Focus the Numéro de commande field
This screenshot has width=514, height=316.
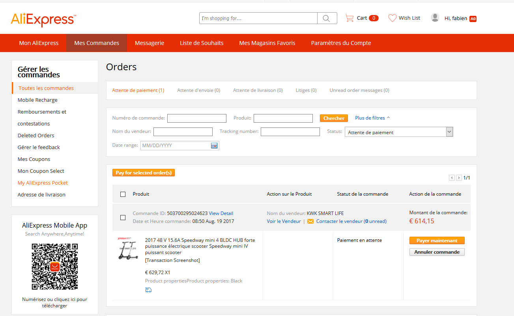(197, 118)
